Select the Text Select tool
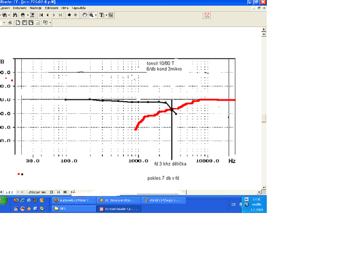Image resolution: width=358 pixels, height=268 pixels. point(102,15)
